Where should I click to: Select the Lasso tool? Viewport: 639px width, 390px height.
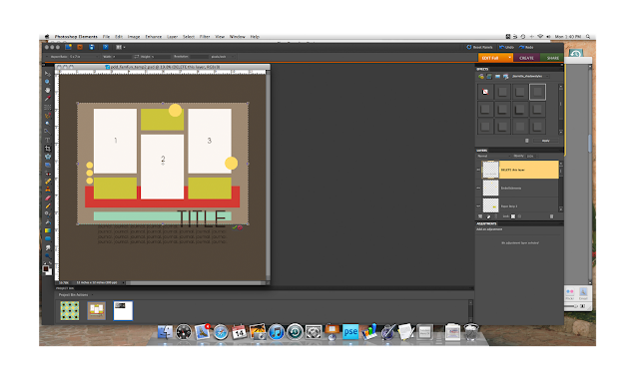48,116
